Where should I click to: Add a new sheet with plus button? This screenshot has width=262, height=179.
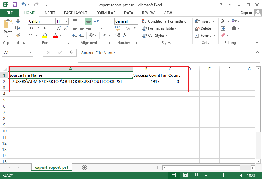click(85, 168)
